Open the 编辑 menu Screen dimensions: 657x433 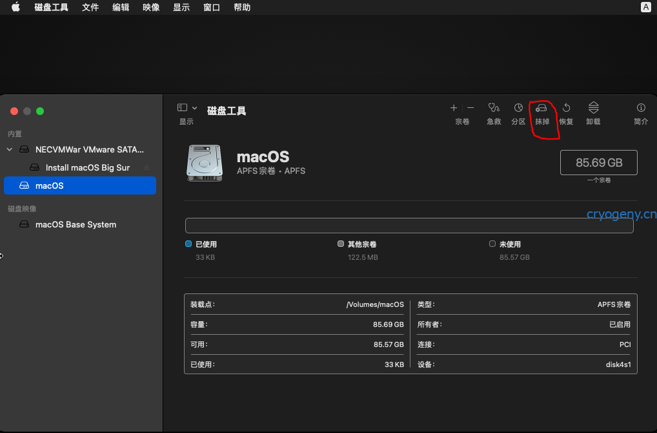[x=121, y=8]
